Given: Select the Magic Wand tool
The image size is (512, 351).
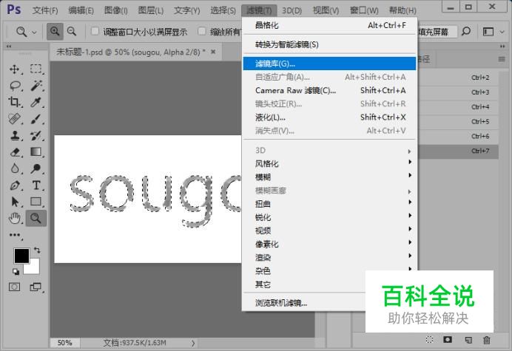Looking at the screenshot, I should click(36, 86).
